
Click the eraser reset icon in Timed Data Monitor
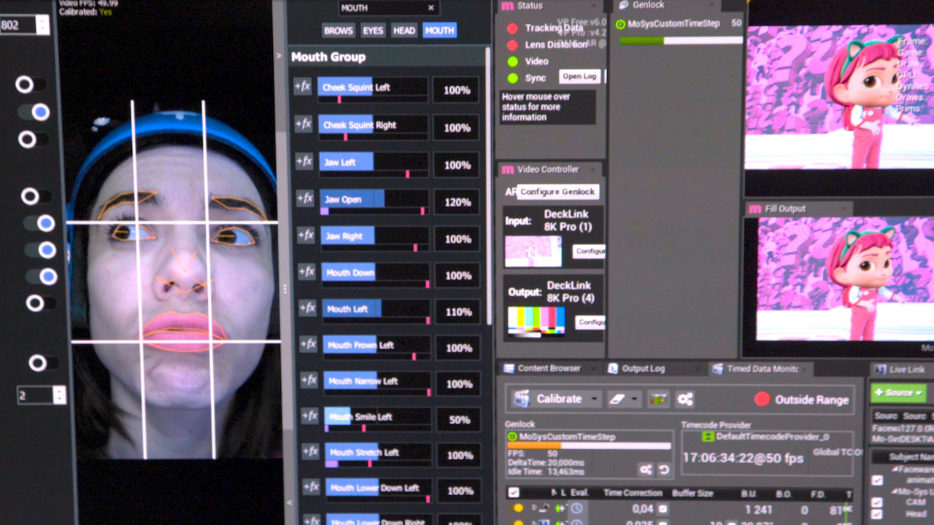pyautogui.click(x=618, y=399)
